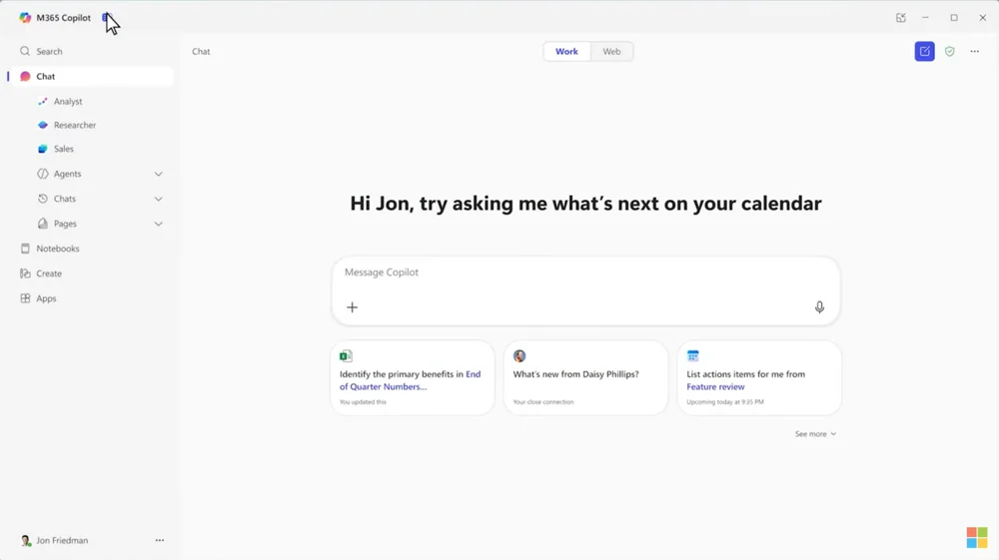
Task: Click the End of Quarter Numbers prompt card
Action: 412,378
